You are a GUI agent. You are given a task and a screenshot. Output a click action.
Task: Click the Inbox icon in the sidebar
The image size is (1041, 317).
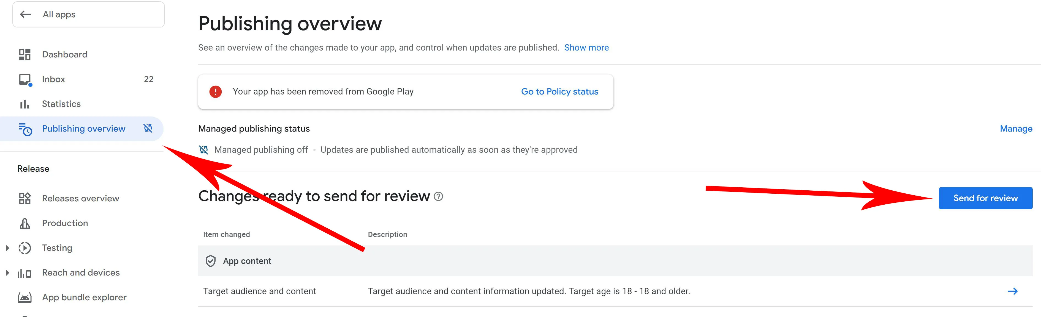click(x=25, y=79)
